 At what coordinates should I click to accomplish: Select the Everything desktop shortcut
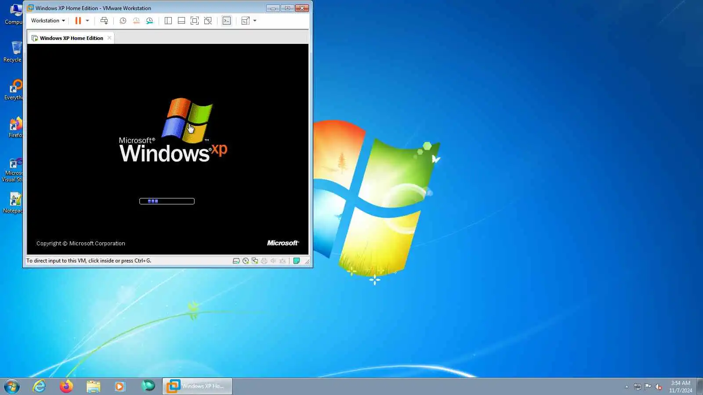click(x=13, y=90)
